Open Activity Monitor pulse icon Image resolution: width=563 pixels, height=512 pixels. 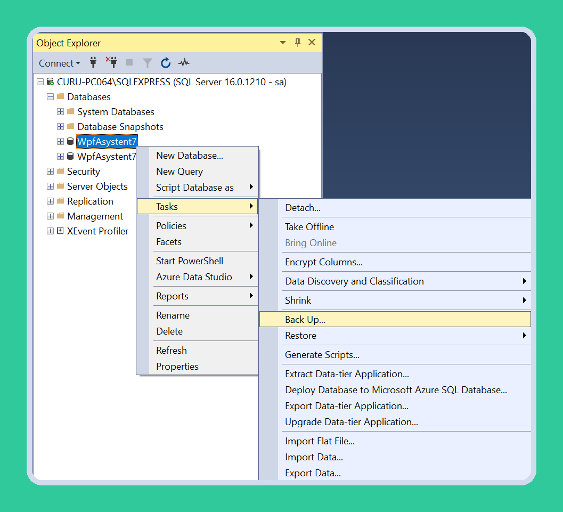coord(184,63)
